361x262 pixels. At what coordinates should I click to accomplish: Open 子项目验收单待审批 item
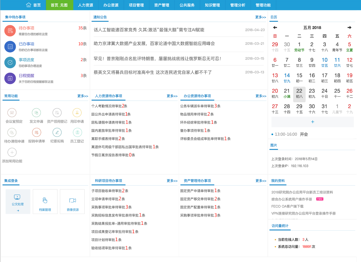coord(110,191)
